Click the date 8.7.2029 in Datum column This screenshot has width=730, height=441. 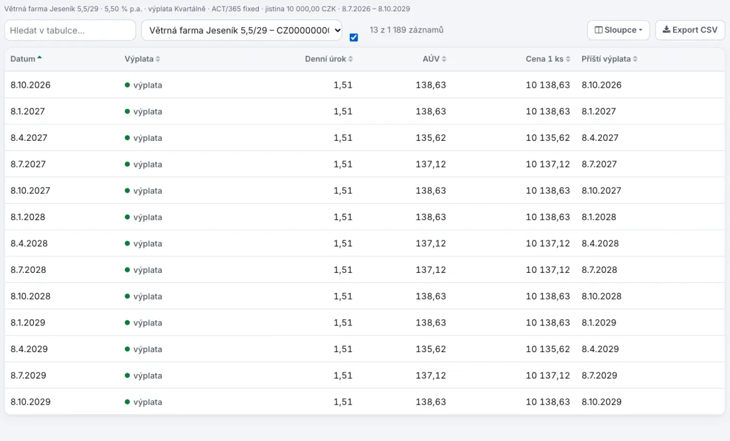pos(28,376)
